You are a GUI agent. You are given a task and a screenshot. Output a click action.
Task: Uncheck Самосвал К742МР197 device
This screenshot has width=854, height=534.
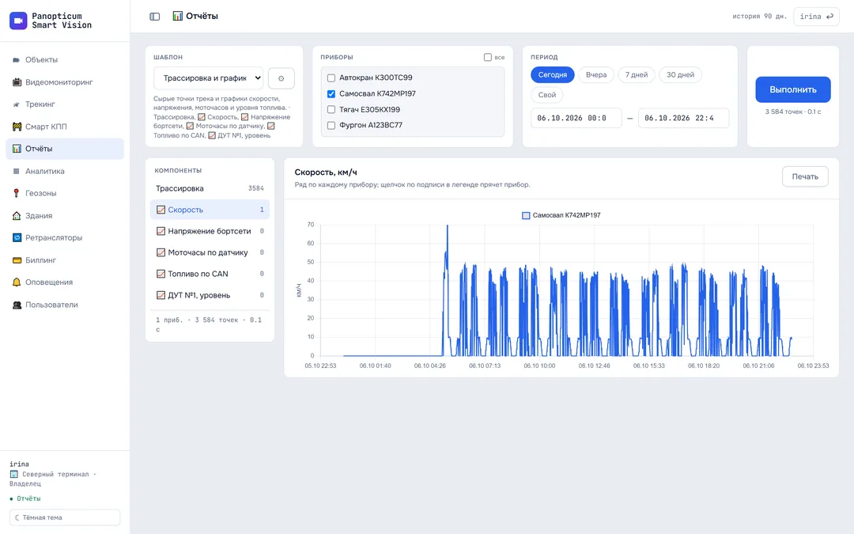[x=331, y=93]
